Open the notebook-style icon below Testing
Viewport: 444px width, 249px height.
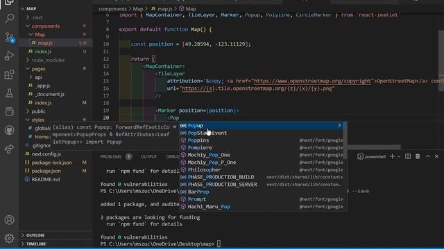9,111
